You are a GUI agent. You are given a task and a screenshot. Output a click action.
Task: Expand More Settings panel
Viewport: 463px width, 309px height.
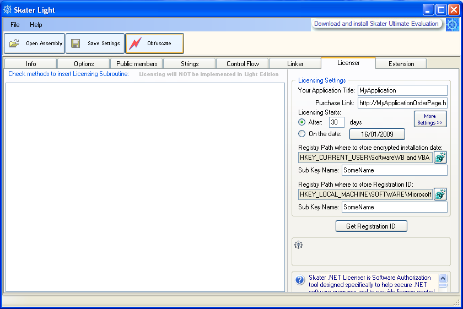[x=430, y=119]
